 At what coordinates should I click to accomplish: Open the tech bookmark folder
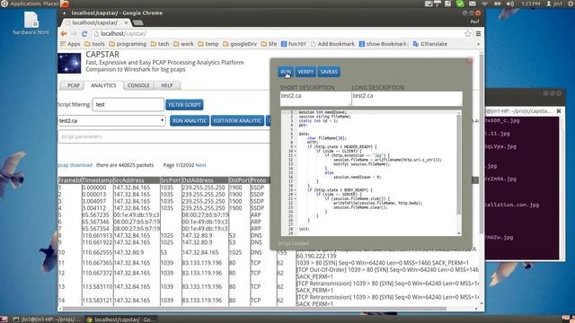[160, 44]
